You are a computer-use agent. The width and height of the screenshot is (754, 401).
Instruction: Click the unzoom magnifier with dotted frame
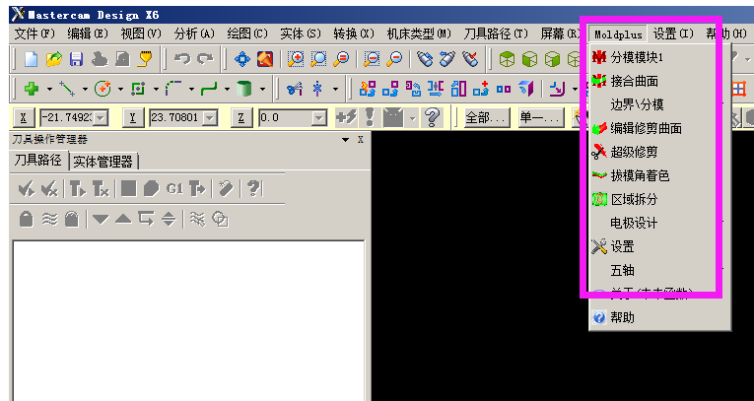tap(372, 59)
